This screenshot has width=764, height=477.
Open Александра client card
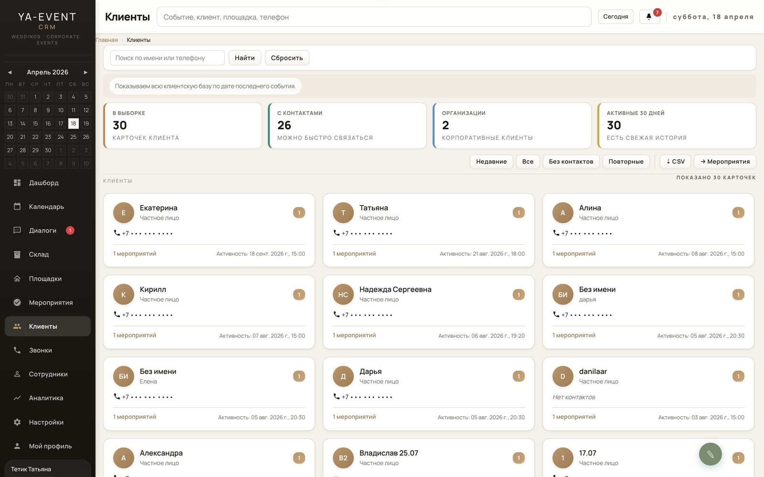click(x=209, y=458)
